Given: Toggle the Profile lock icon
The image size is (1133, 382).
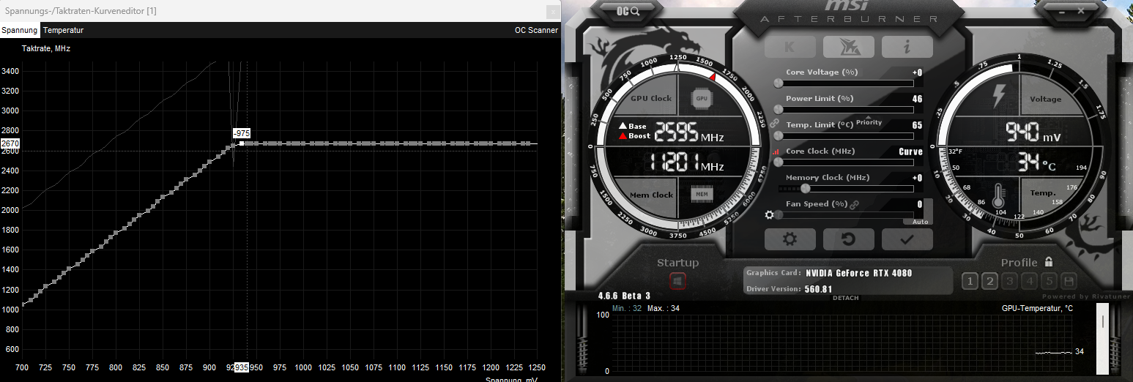Looking at the screenshot, I should pyautogui.click(x=1049, y=261).
